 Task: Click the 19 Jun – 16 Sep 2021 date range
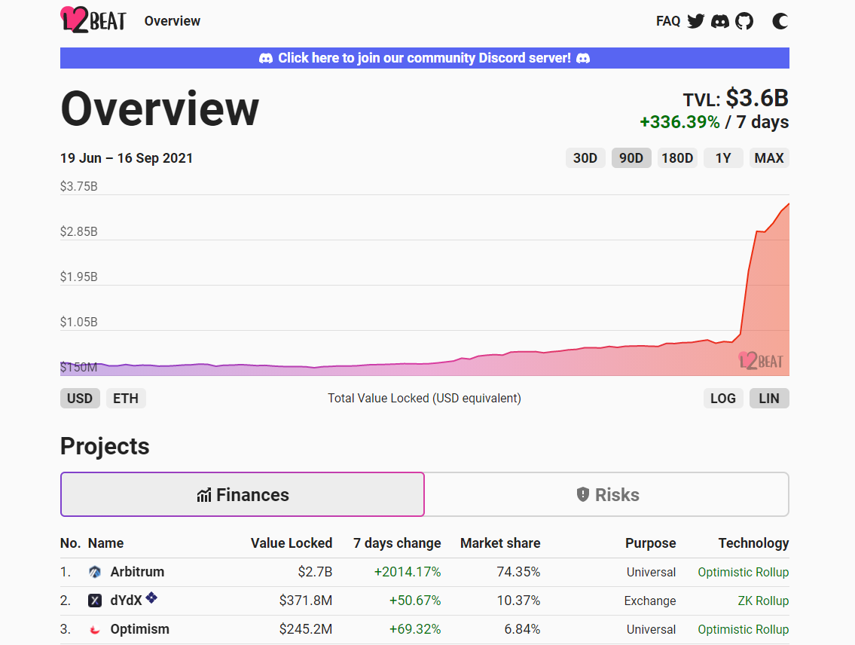click(x=127, y=158)
